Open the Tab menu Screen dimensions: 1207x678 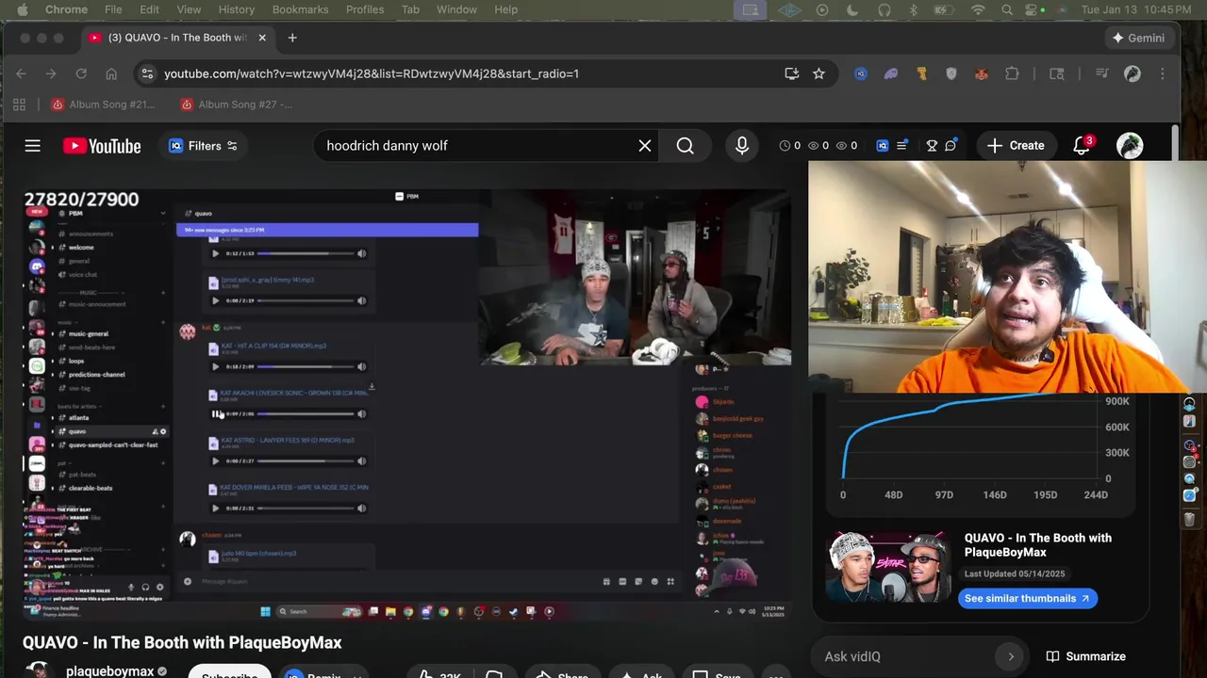(410, 9)
